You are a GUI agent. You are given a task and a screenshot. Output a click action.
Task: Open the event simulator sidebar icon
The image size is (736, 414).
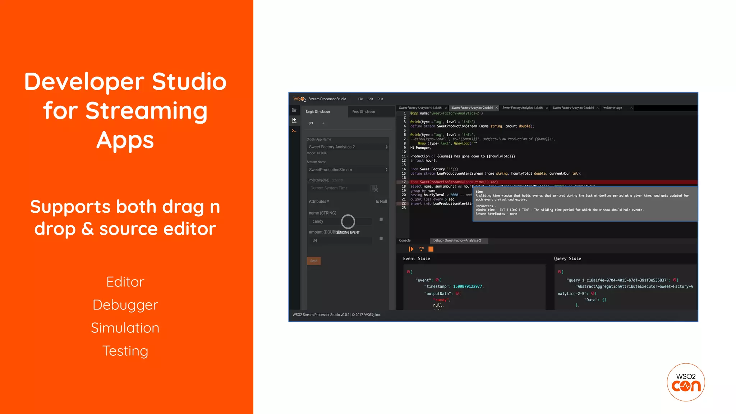tap(294, 120)
